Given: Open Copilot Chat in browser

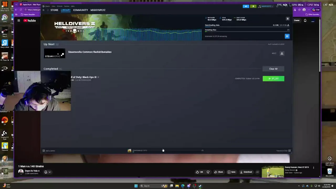Looking at the screenshot, I should point(316,10).
